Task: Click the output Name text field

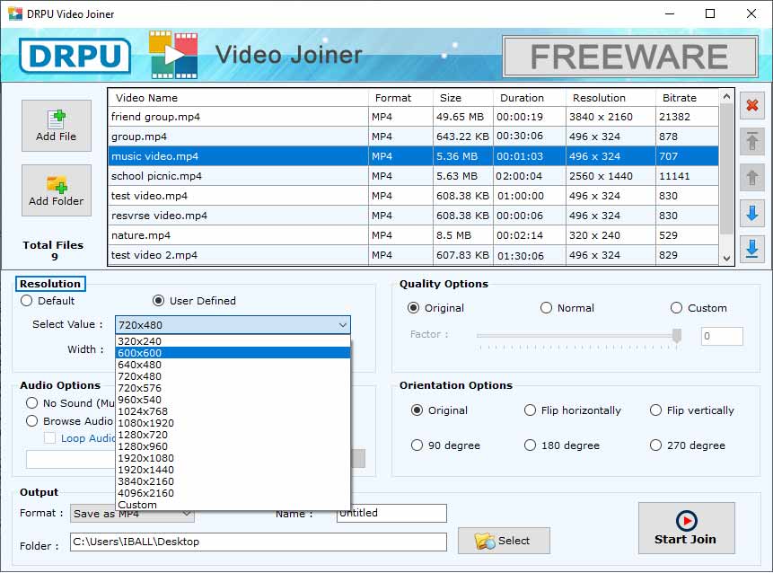Action: point(391,513)
